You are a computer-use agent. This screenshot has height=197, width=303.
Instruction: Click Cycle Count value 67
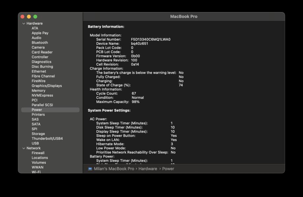[134, 93]
